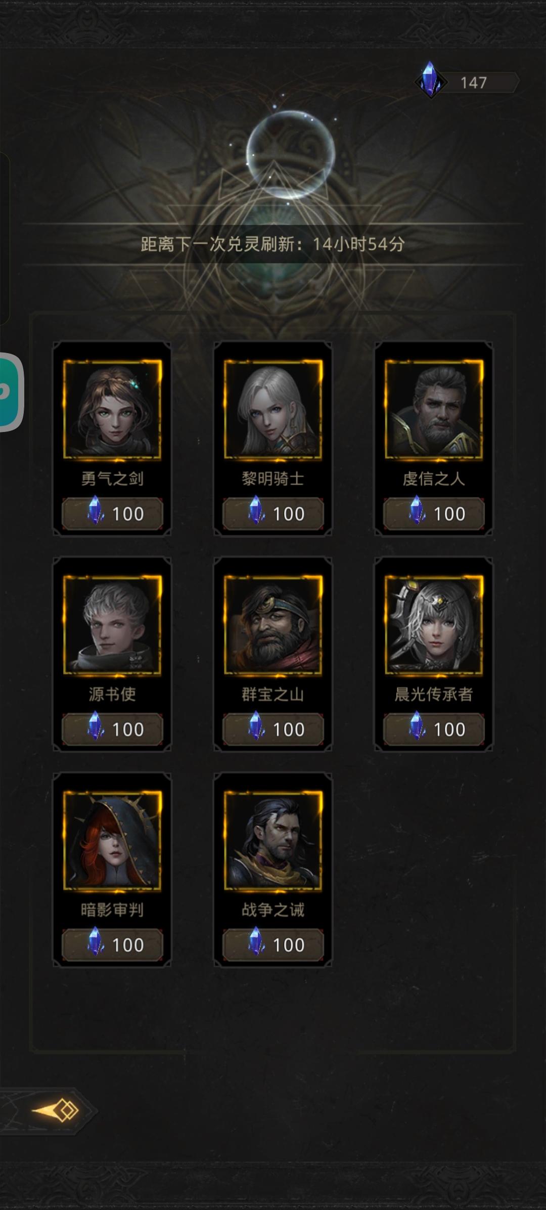Select the 黎明骑士 hero portrait

point(273,409)
